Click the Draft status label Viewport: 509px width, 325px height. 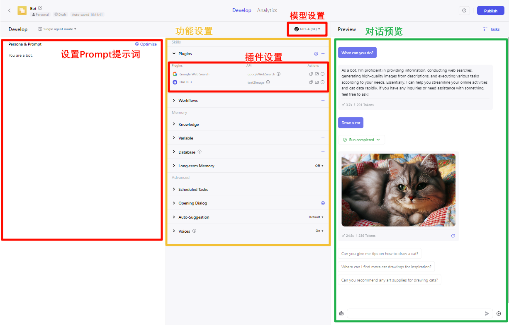[61, 14]
